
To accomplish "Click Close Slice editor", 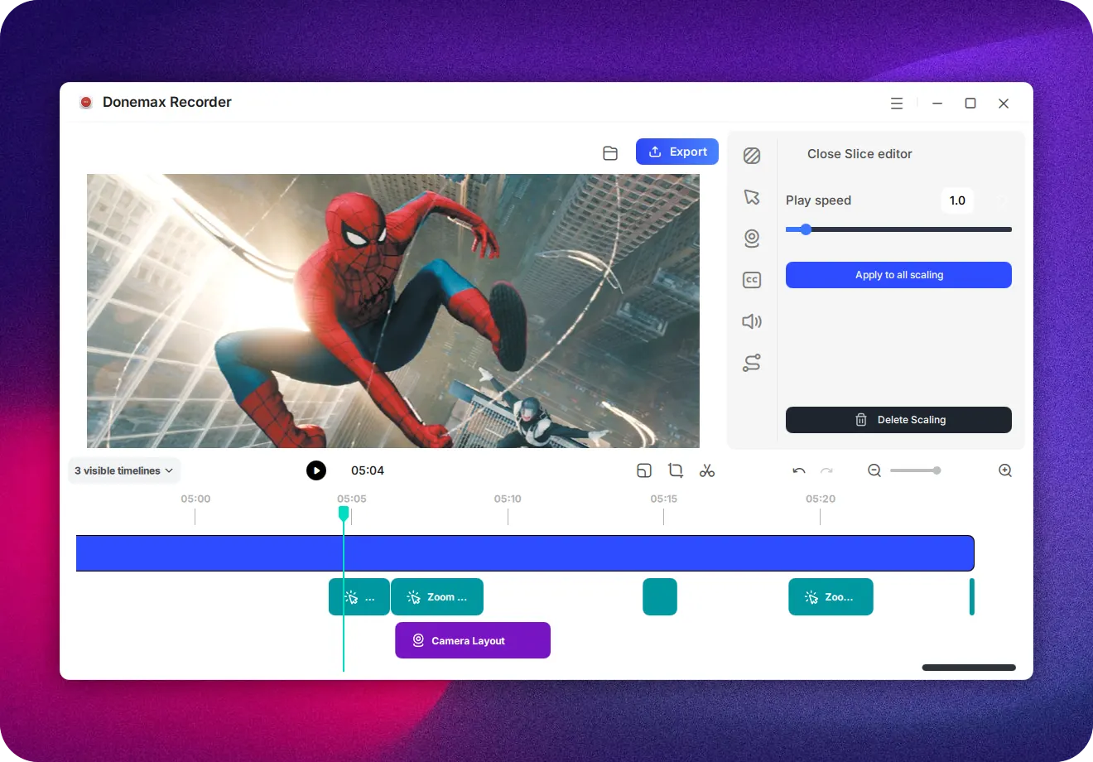I will pos(859,154).
